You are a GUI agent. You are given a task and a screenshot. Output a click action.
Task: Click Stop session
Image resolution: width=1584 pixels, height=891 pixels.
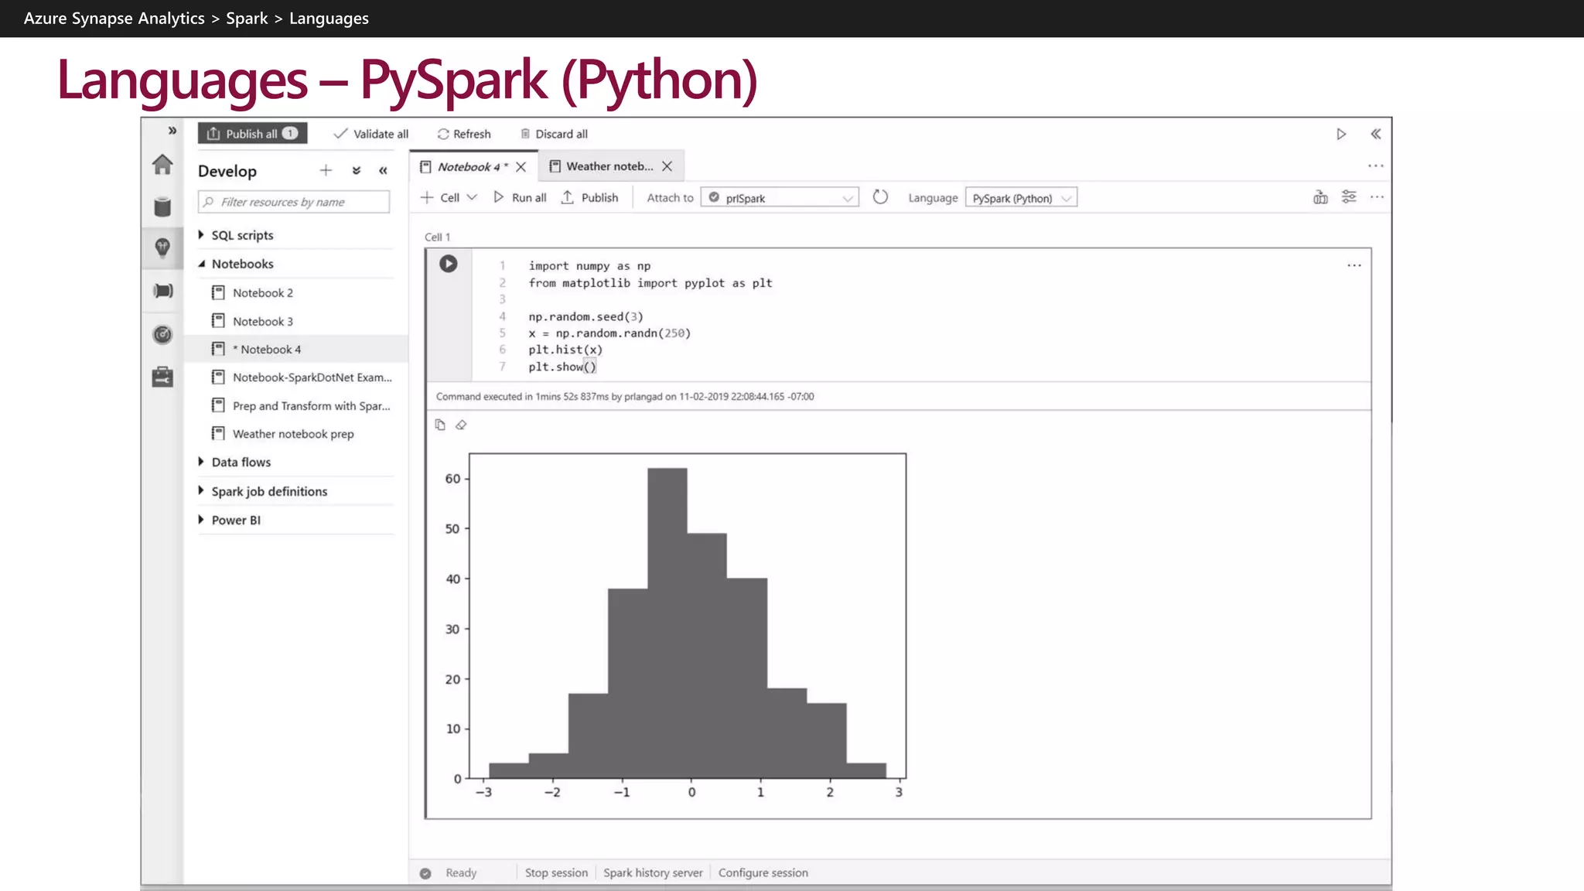pos(556,872)
